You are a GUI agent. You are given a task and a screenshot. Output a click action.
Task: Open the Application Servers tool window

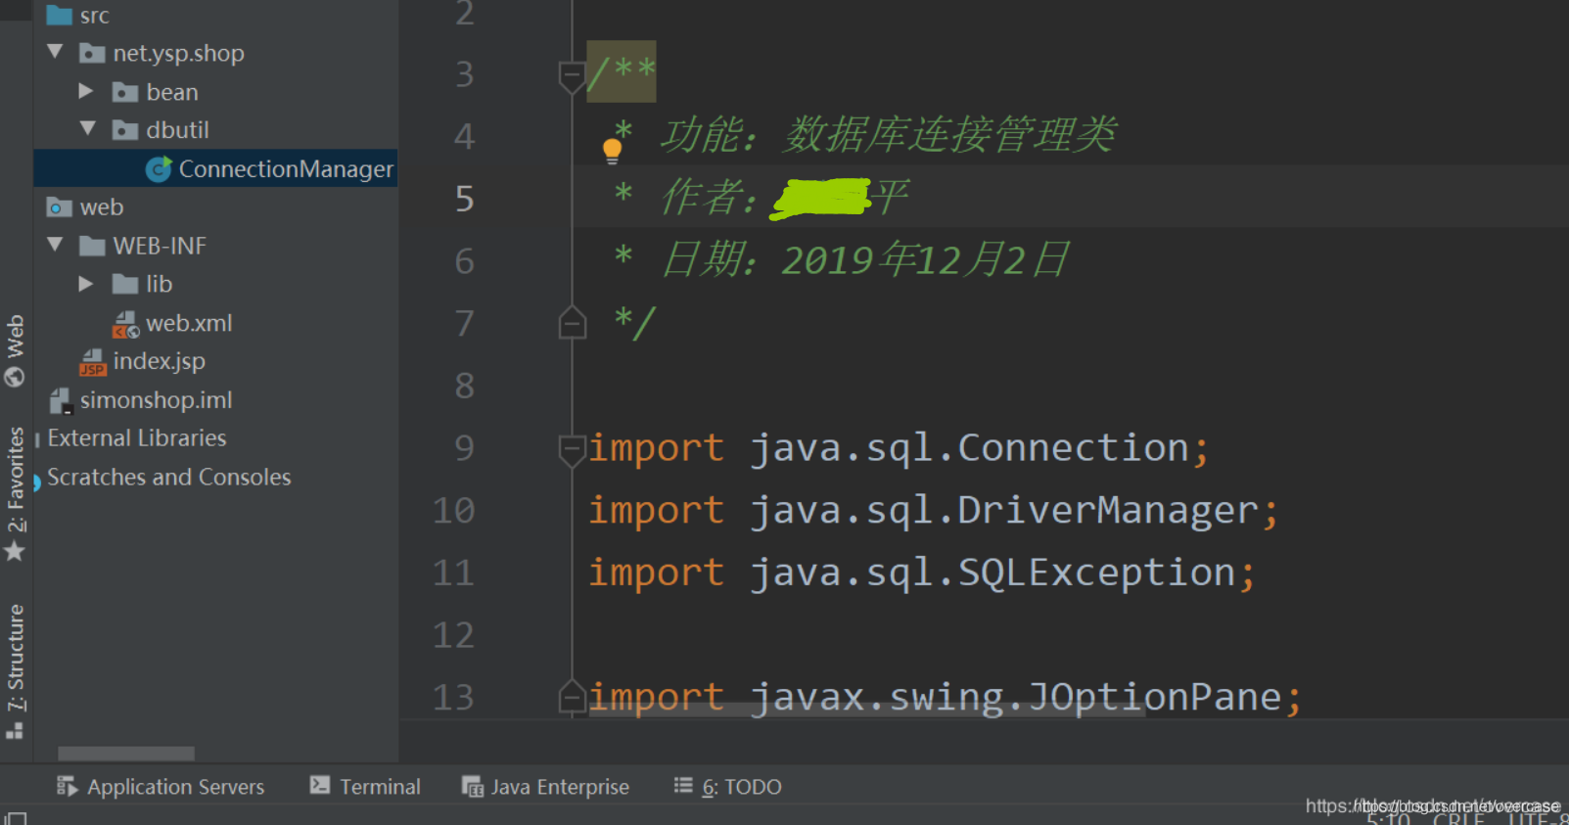[x=161, y=787]
